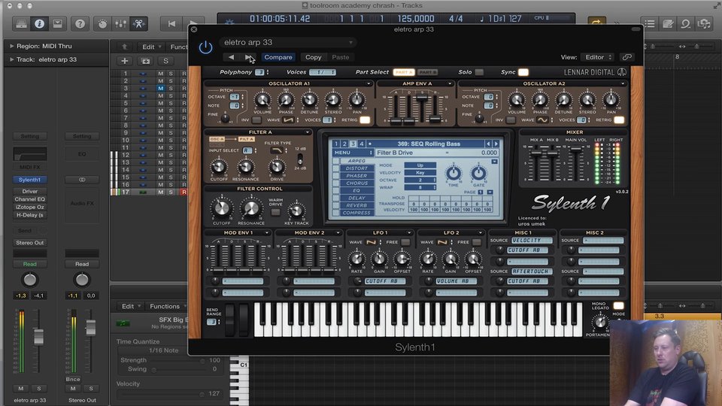Select PART A button

point(404,72)
